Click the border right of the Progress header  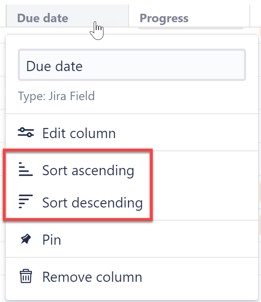(x=250, y=16)
